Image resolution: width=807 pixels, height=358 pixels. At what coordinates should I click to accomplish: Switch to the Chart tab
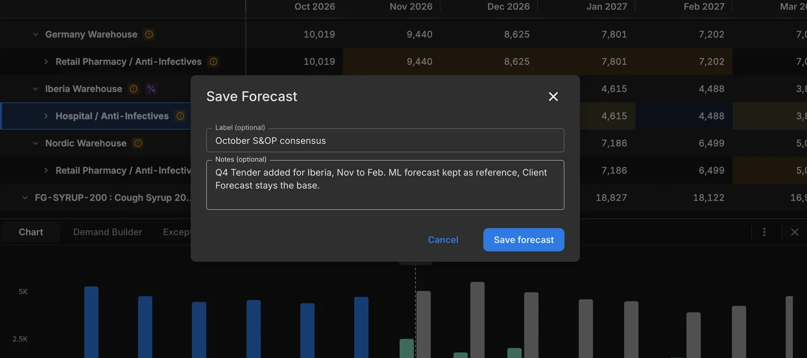[x=31, y=232]
